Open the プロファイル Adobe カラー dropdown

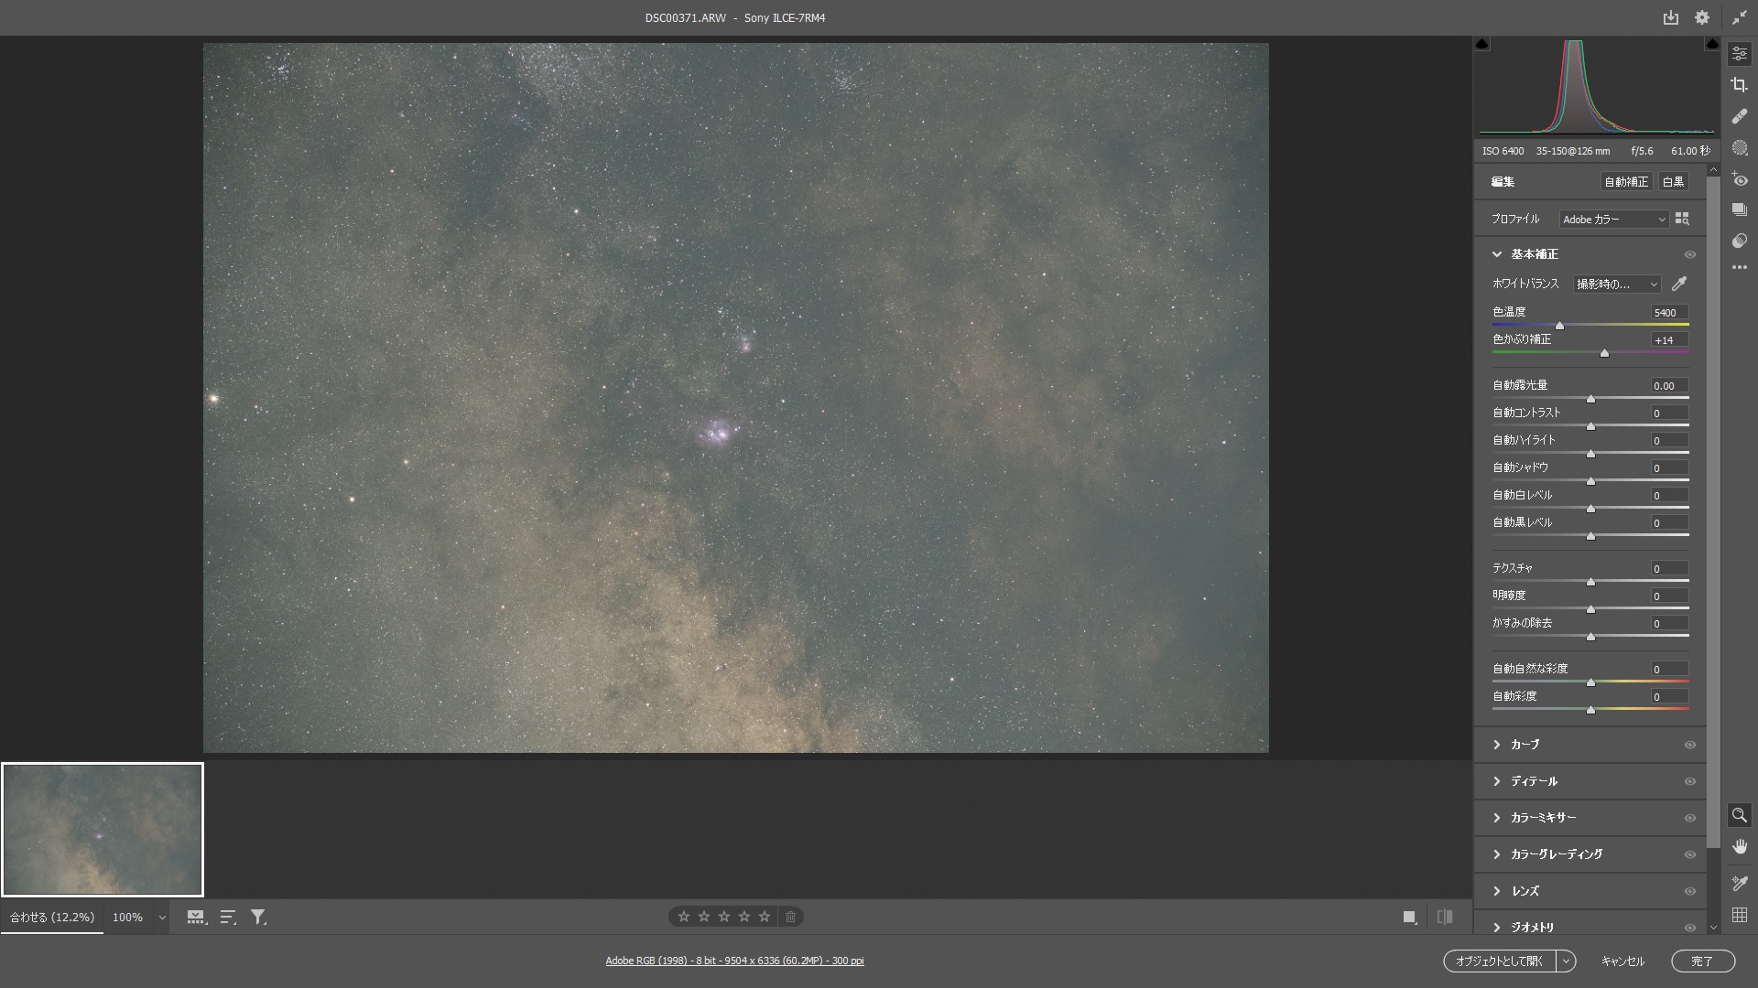pos(1613,220)
